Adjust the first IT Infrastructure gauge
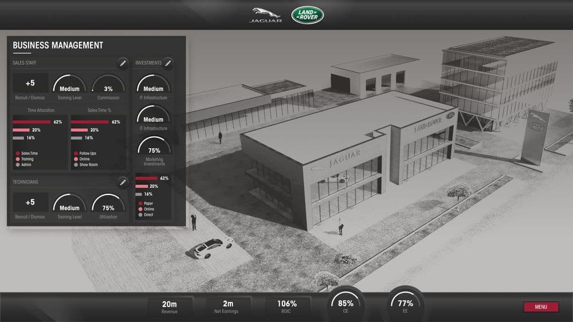The image size is (573, 322). pyautogui.click(x=153, y=84)
